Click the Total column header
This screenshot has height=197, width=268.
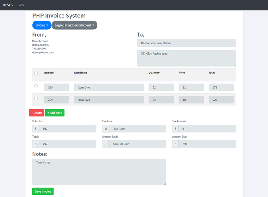click(x=211, y=73)
